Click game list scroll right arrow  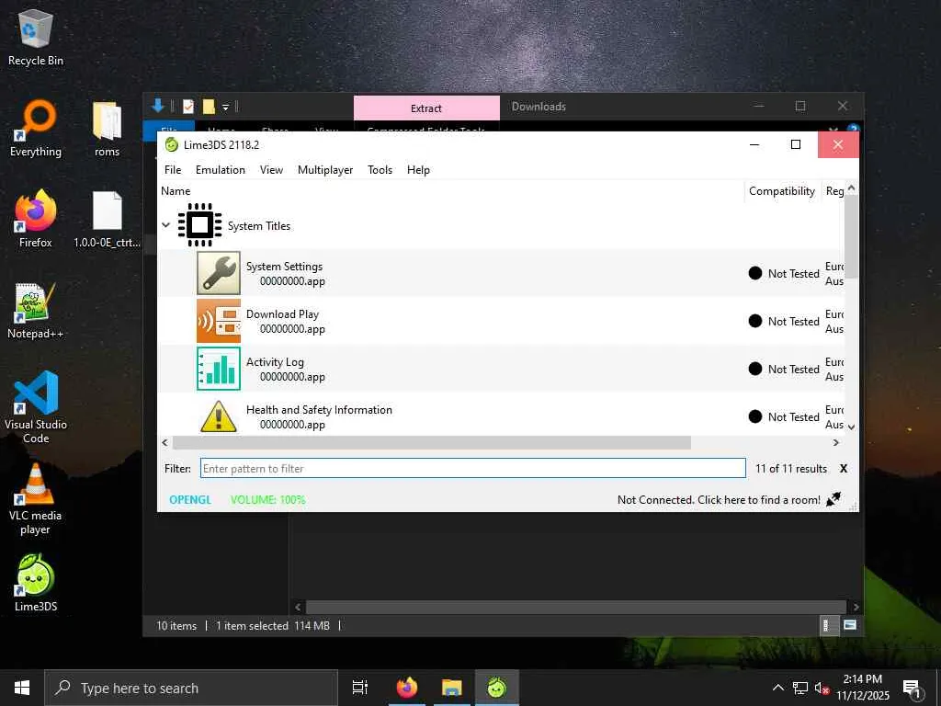point(836,442)
